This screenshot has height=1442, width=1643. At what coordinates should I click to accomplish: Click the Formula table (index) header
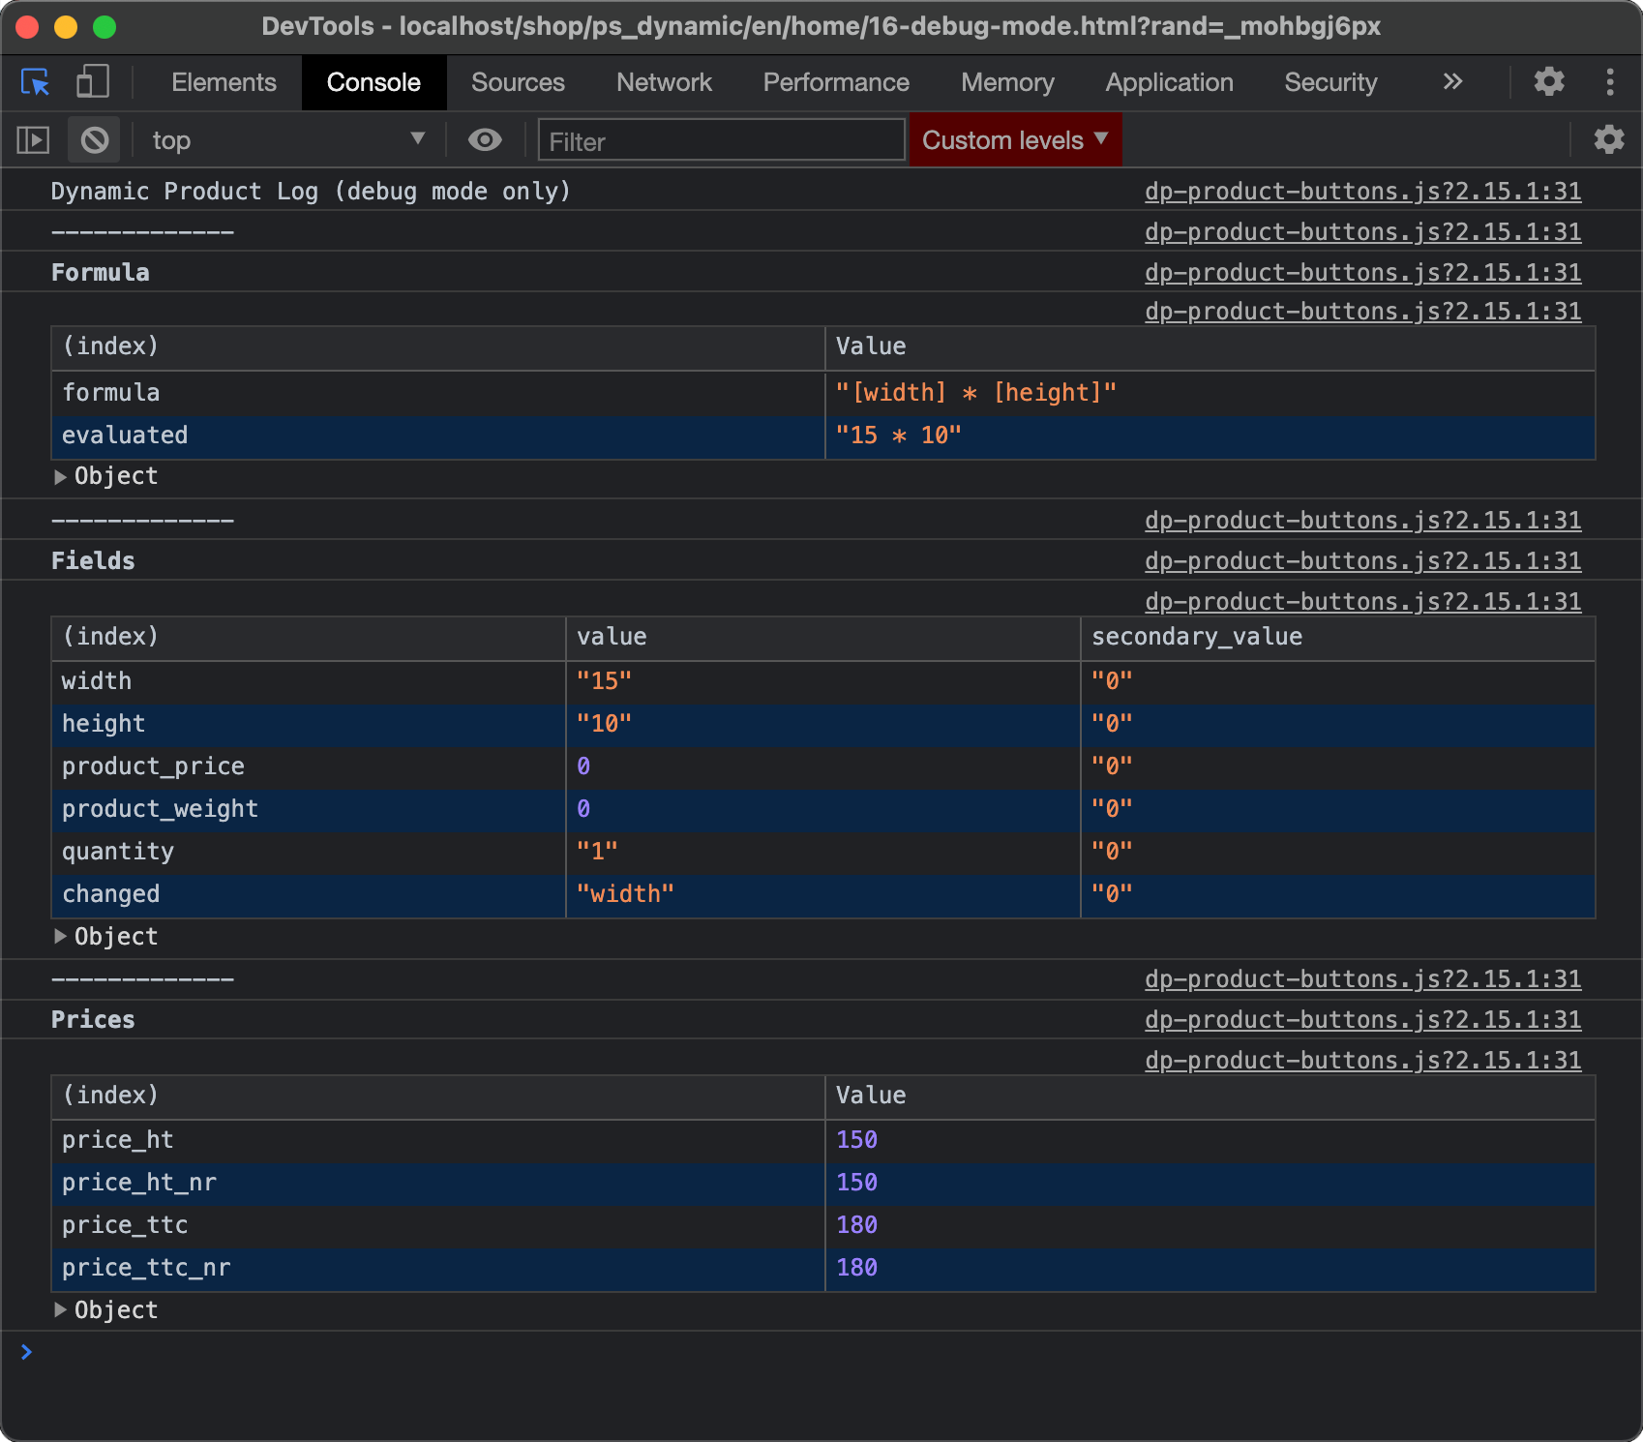437,347
